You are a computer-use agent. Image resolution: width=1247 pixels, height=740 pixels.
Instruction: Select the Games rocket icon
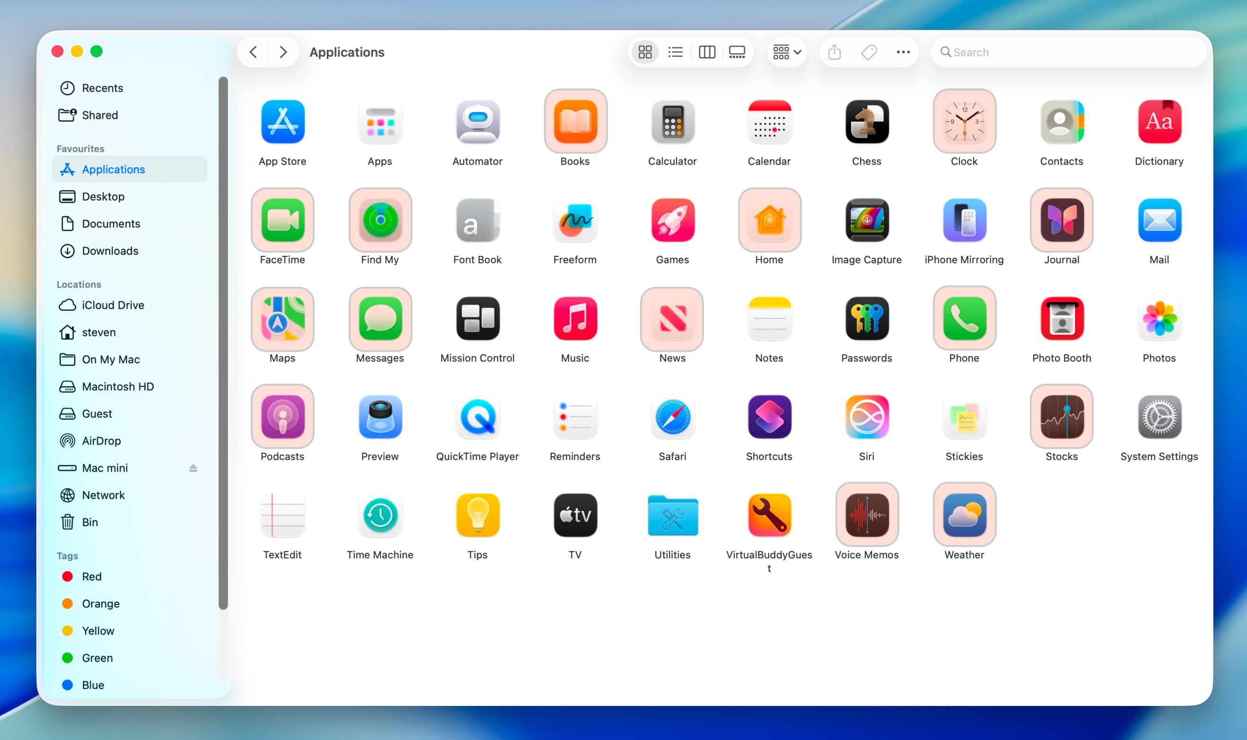[x=672, y=220]
